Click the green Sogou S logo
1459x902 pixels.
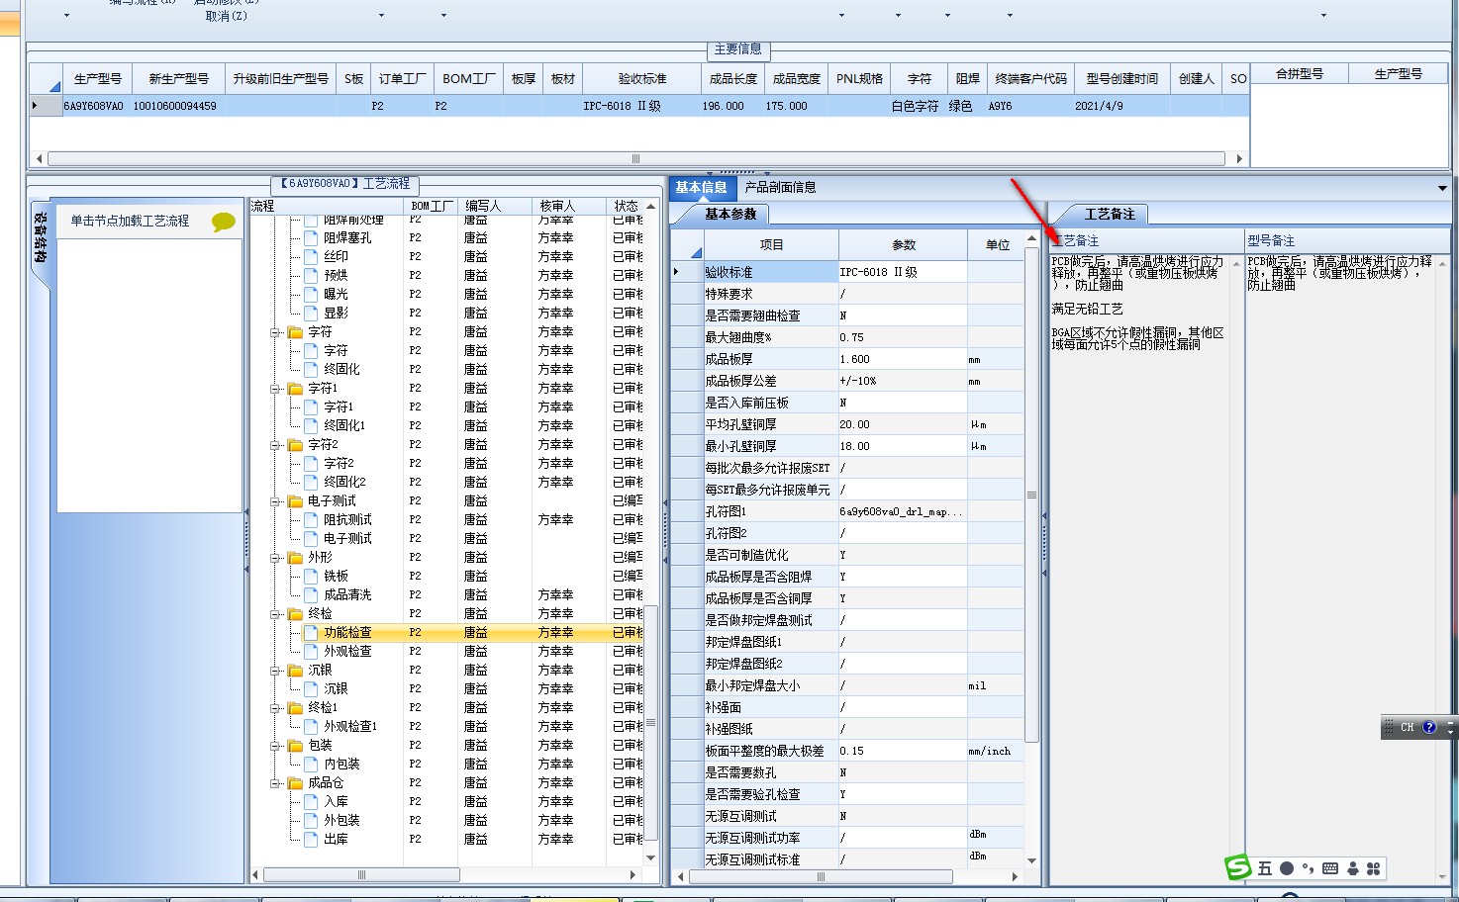tap(1238, 867)
